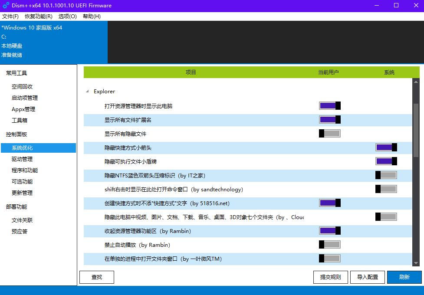Click the 导入配置 button
Viewport: 424px width, 295px height.
point(368,277)
